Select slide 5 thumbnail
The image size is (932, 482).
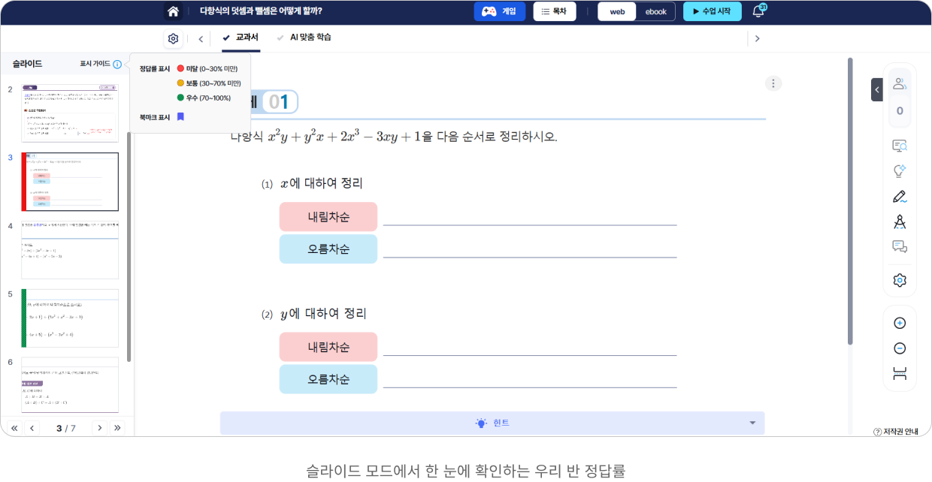pos(70,318)
